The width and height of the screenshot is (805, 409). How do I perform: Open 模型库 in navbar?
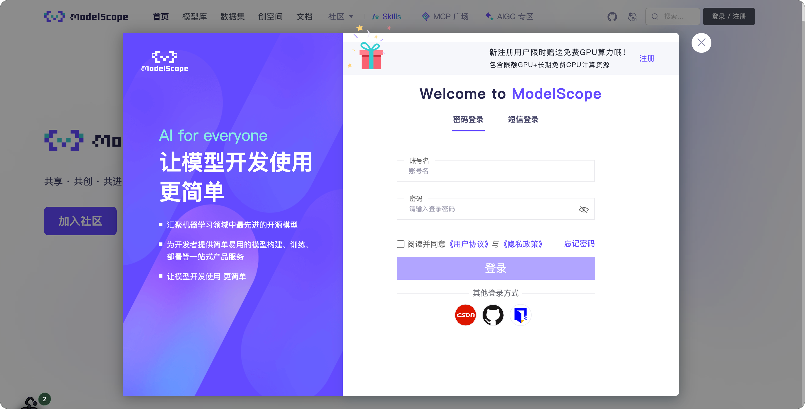(194, 16)
